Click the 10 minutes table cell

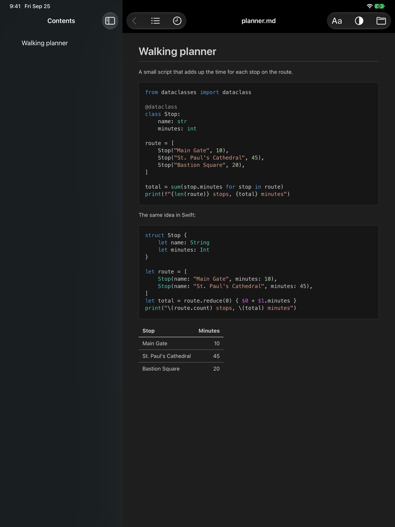[x=217, y=343]
